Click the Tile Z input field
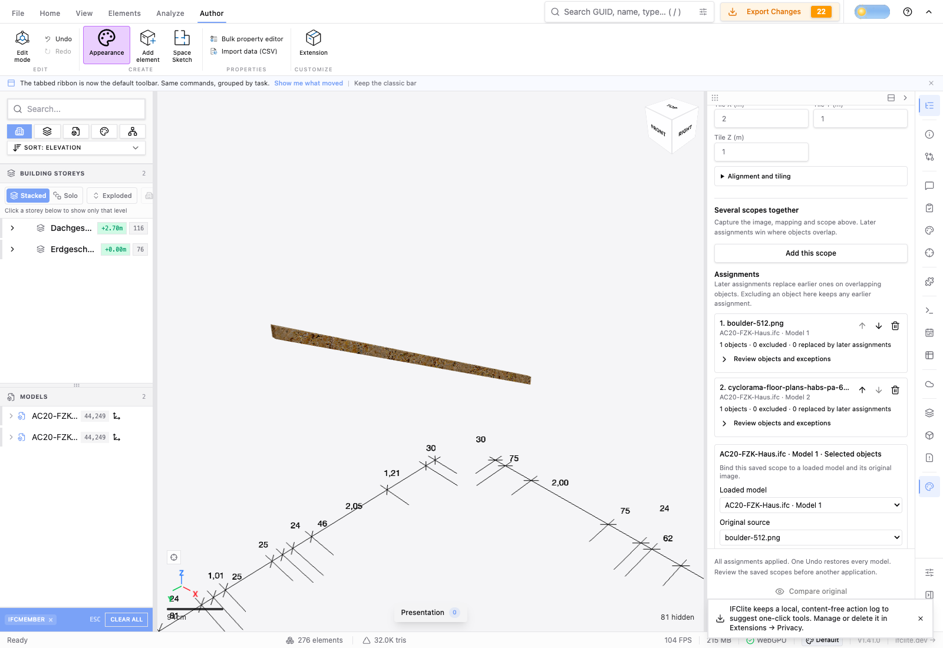Image resolution: width=943 pixels, height=648 pixels. [x=761, y=152]
